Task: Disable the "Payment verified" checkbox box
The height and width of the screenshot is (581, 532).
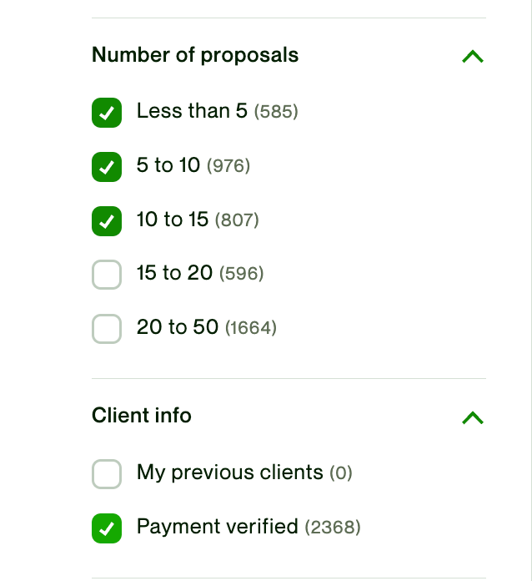Action: tap(107, 528)
